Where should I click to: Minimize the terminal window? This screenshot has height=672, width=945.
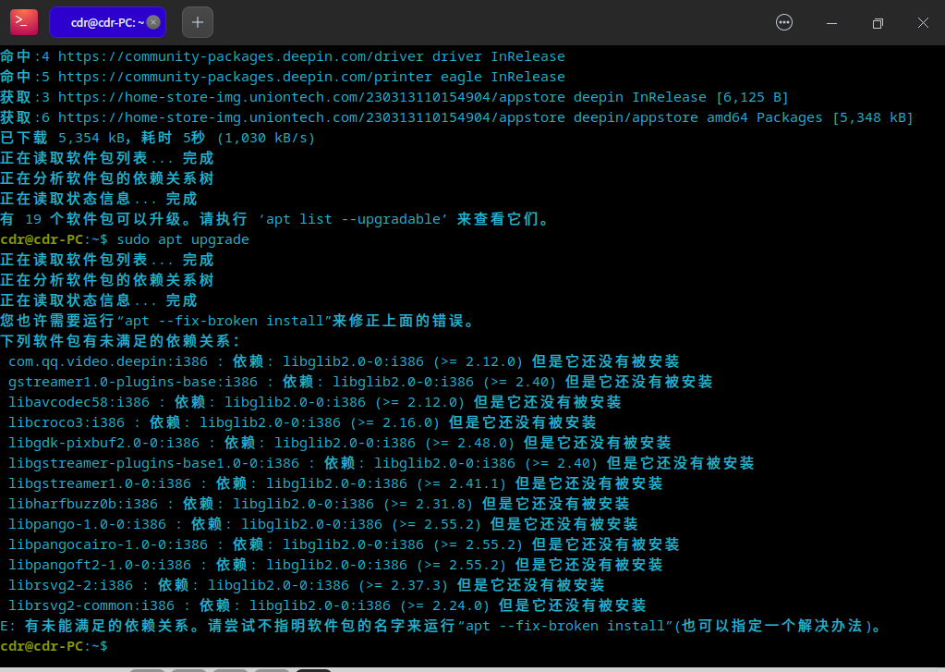click(x=830, y=22)
